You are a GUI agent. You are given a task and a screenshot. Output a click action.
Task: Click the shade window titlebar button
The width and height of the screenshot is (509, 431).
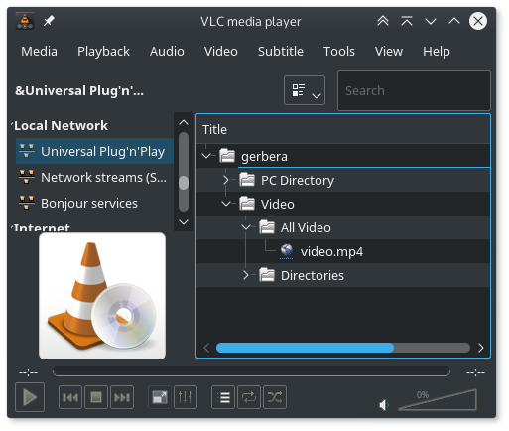click(407, 21)
